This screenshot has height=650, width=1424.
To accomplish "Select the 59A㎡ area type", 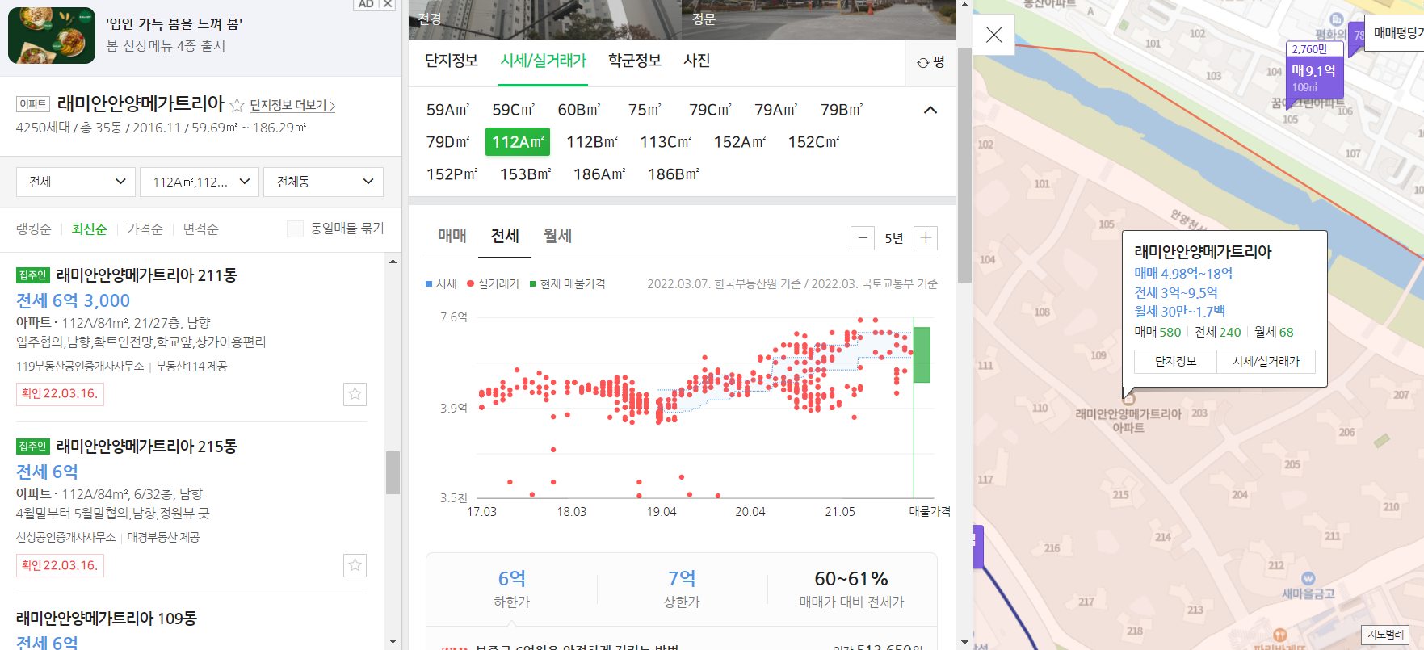I will (448, 110).
